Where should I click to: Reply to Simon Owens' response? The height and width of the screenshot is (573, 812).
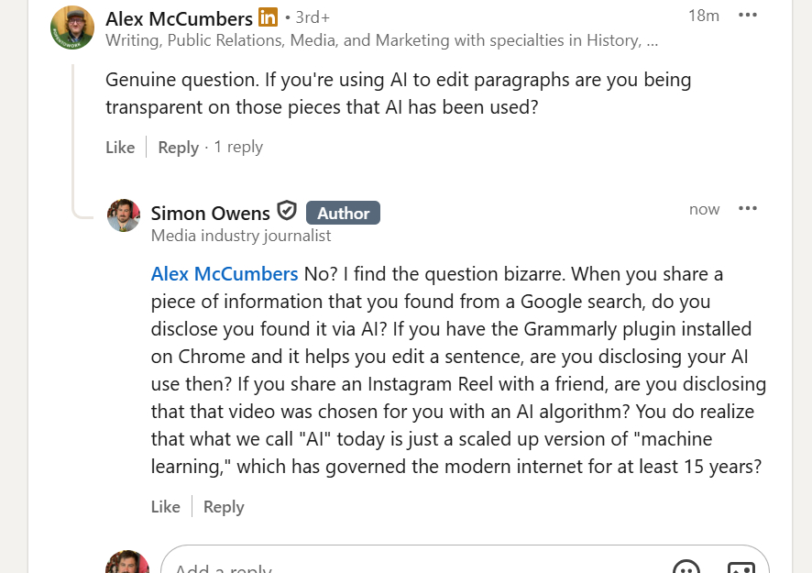pos(224,507)
